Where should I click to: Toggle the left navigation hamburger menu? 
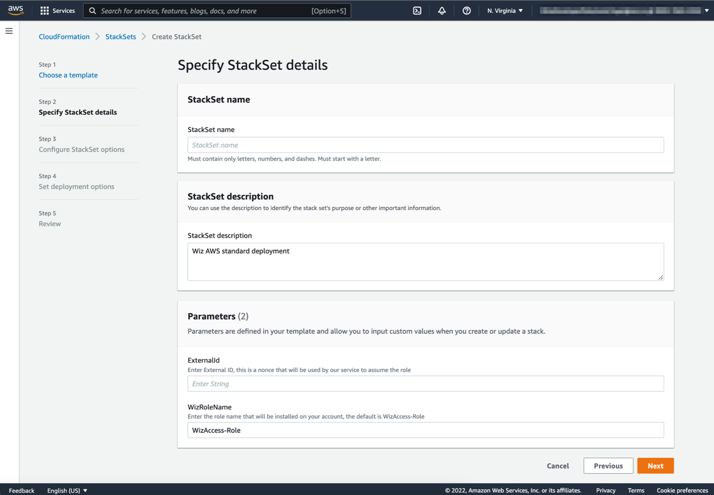tap(9, 31)
